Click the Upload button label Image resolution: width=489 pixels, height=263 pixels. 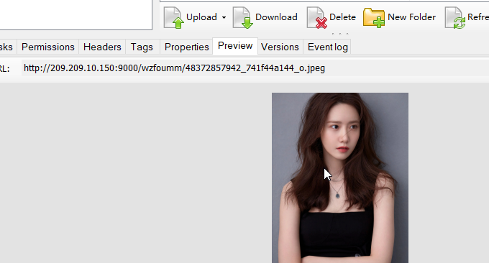(x=201, y=17)
